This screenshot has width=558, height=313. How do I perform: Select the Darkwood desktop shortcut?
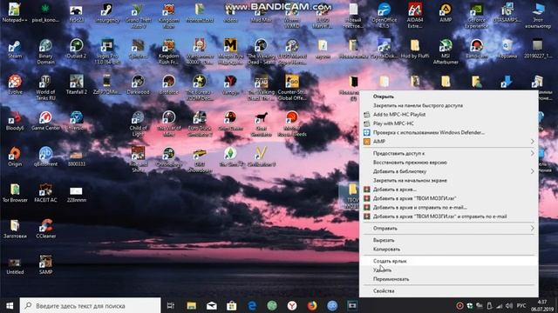click(138, 85)
